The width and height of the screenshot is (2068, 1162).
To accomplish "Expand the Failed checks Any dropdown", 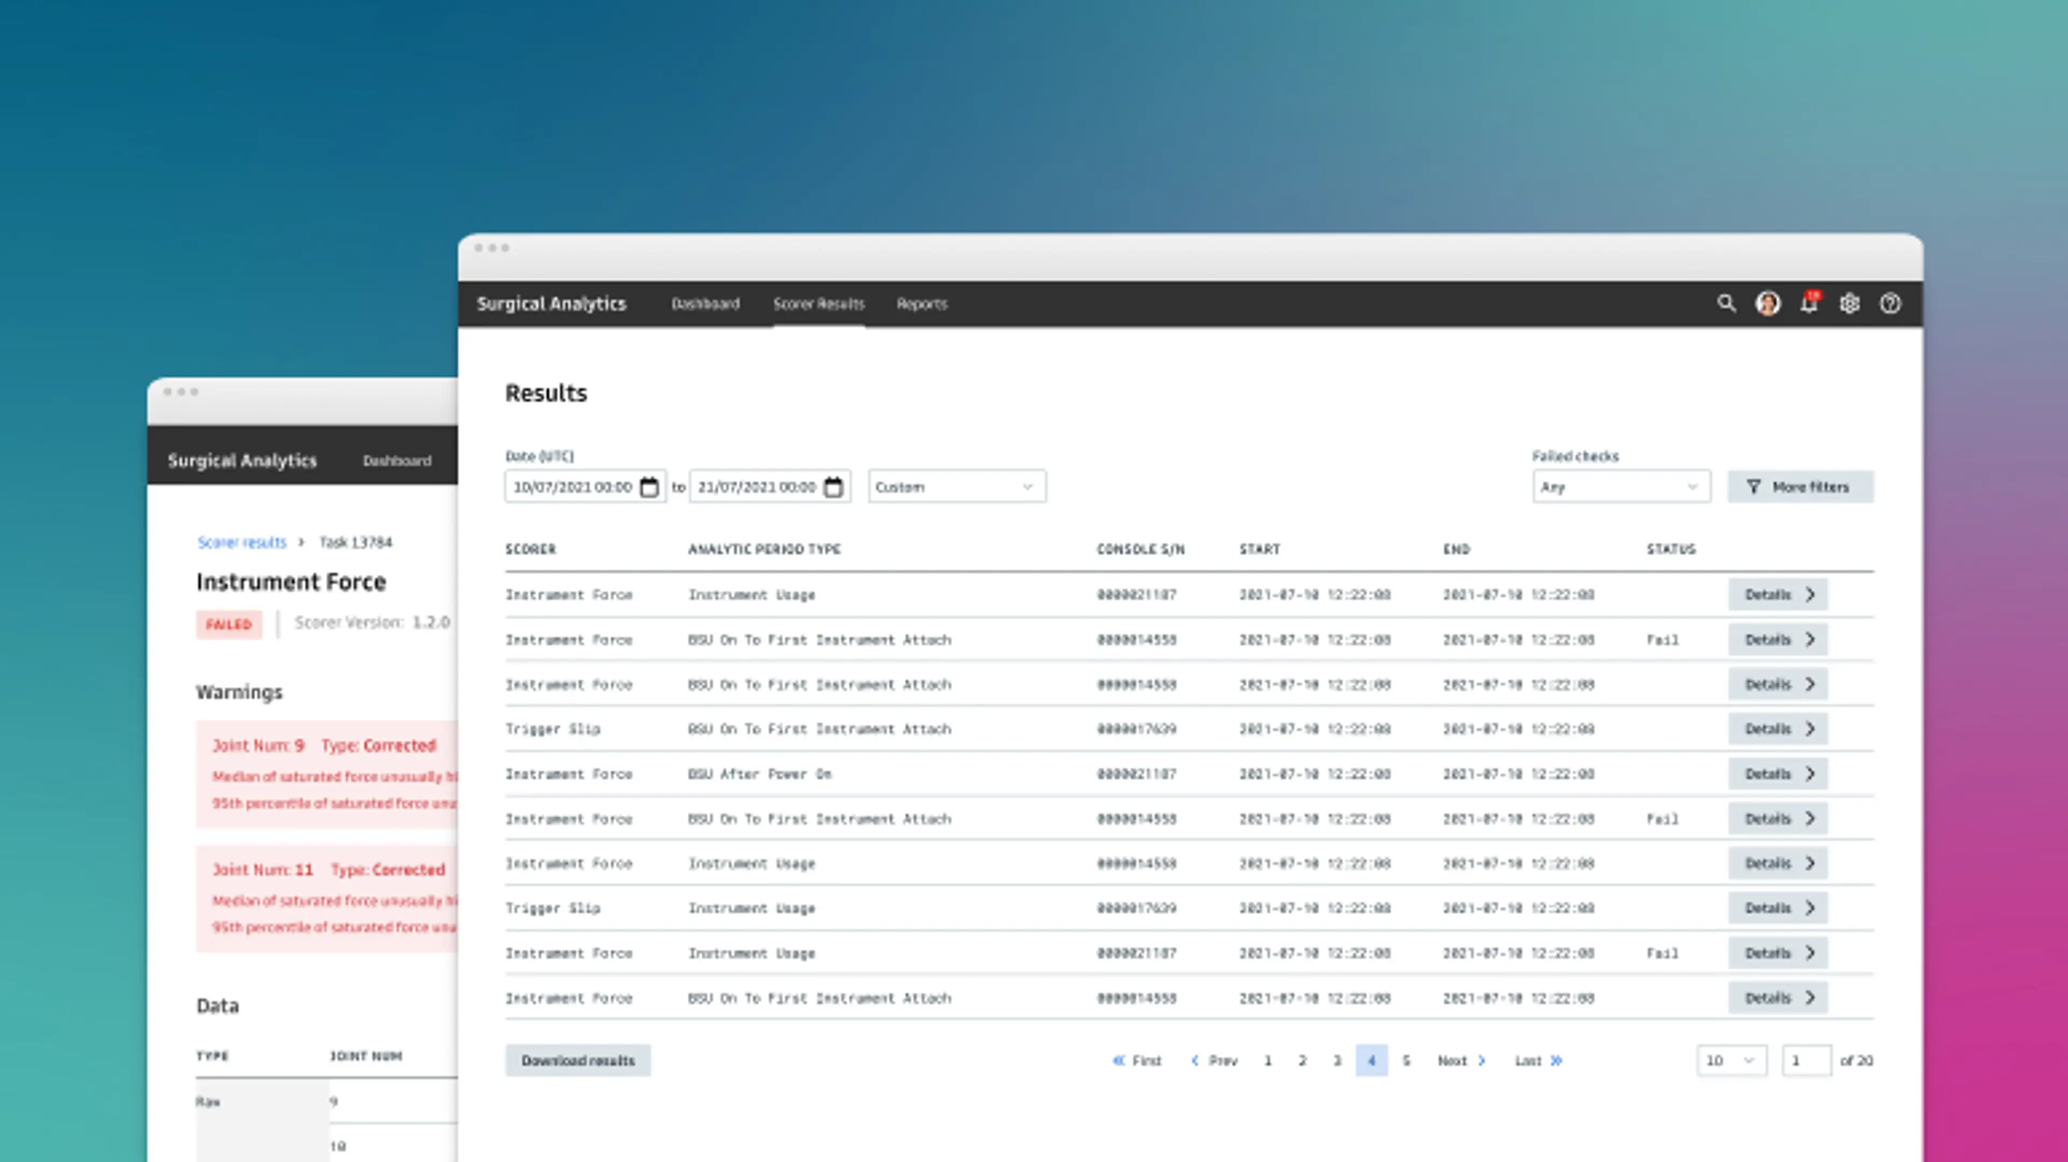I will (x=1620, y=487).
